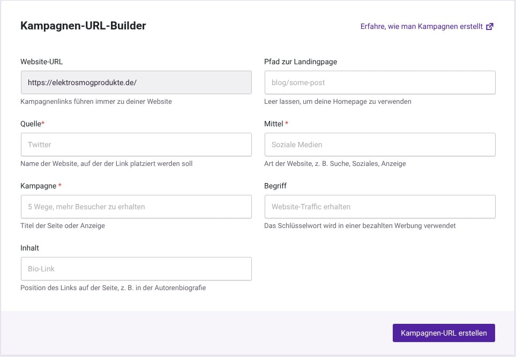The width and height of the screenshot is (516, 357).
Task: Click into the Quelle input field
Action: 136,145
